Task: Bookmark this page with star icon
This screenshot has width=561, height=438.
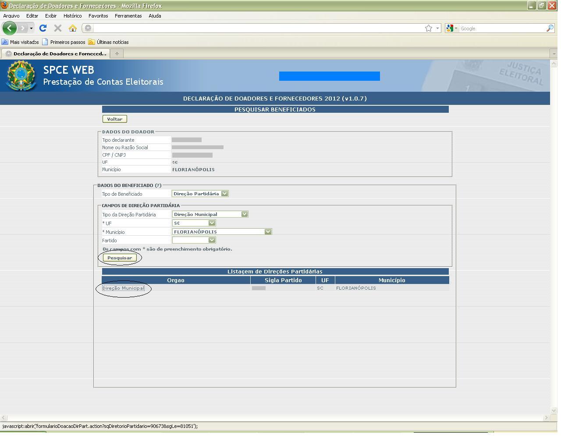Action: click(x=429, y=28)
